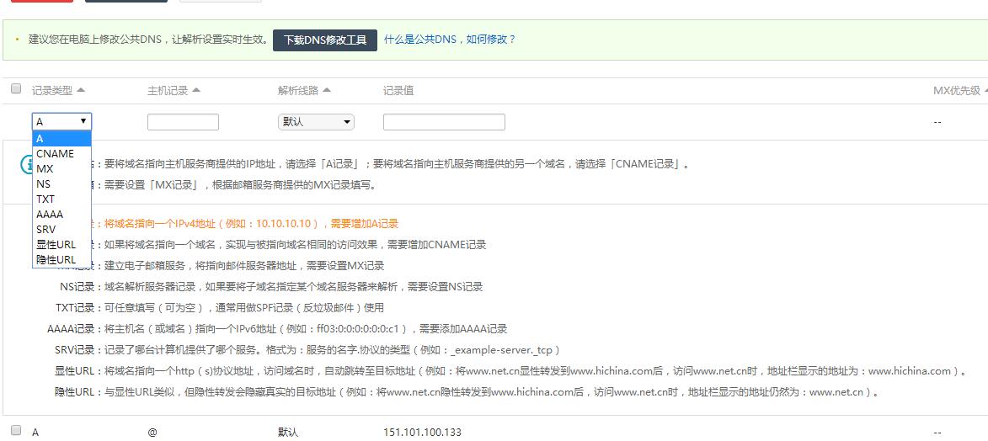Click the @ host record cell

pyautogui.click(x=152, y=433)
